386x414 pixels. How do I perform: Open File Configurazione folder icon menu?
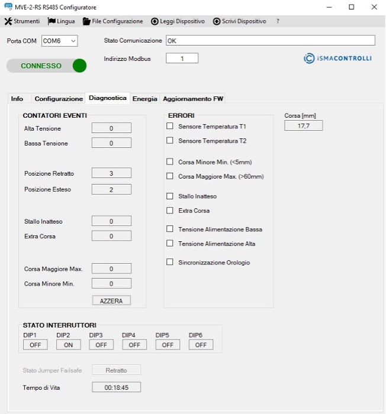[86, 21]
